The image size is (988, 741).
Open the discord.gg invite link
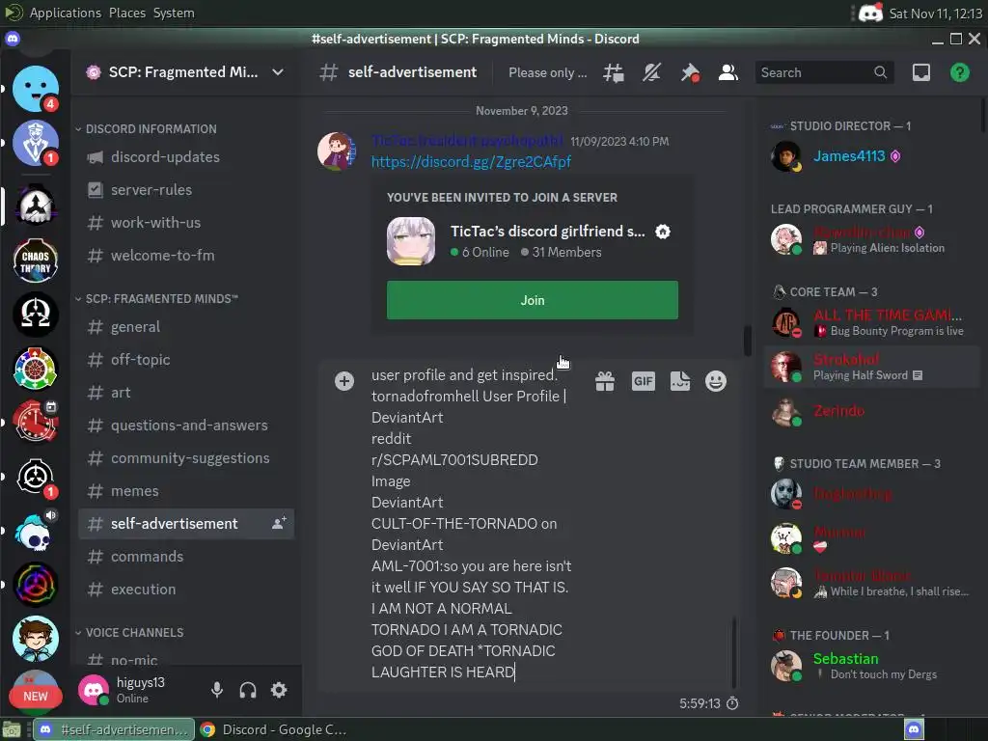471,162
